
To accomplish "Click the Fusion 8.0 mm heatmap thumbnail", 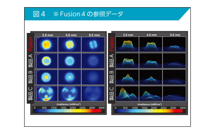I will pos(93,44).
